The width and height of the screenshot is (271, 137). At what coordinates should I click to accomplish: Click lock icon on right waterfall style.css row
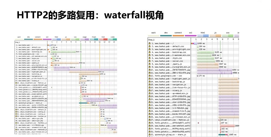(150, 58)
